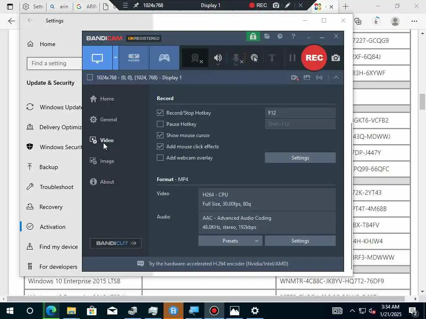Click the BANDICUT button
426x319 pixels.
coord(116,243)
